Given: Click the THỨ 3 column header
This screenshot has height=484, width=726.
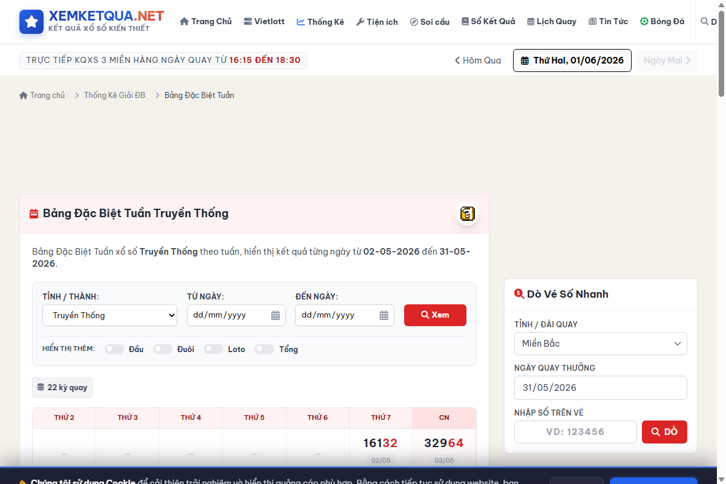Looking at the screenshot, I should point(128,418).
